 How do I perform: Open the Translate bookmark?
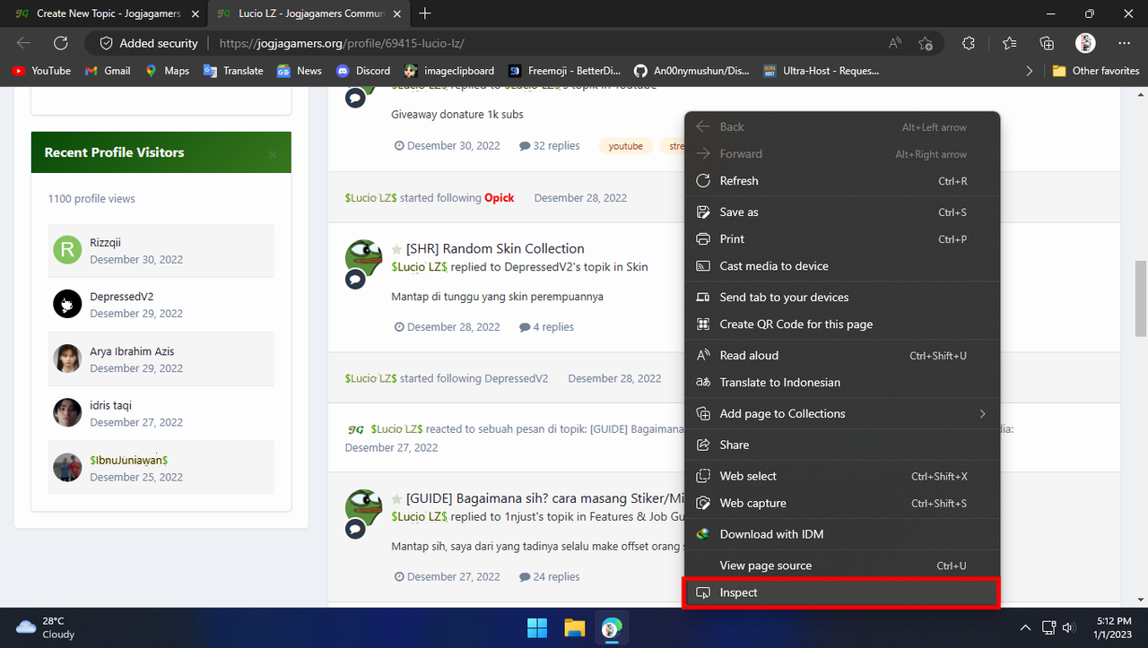[233, 71]
